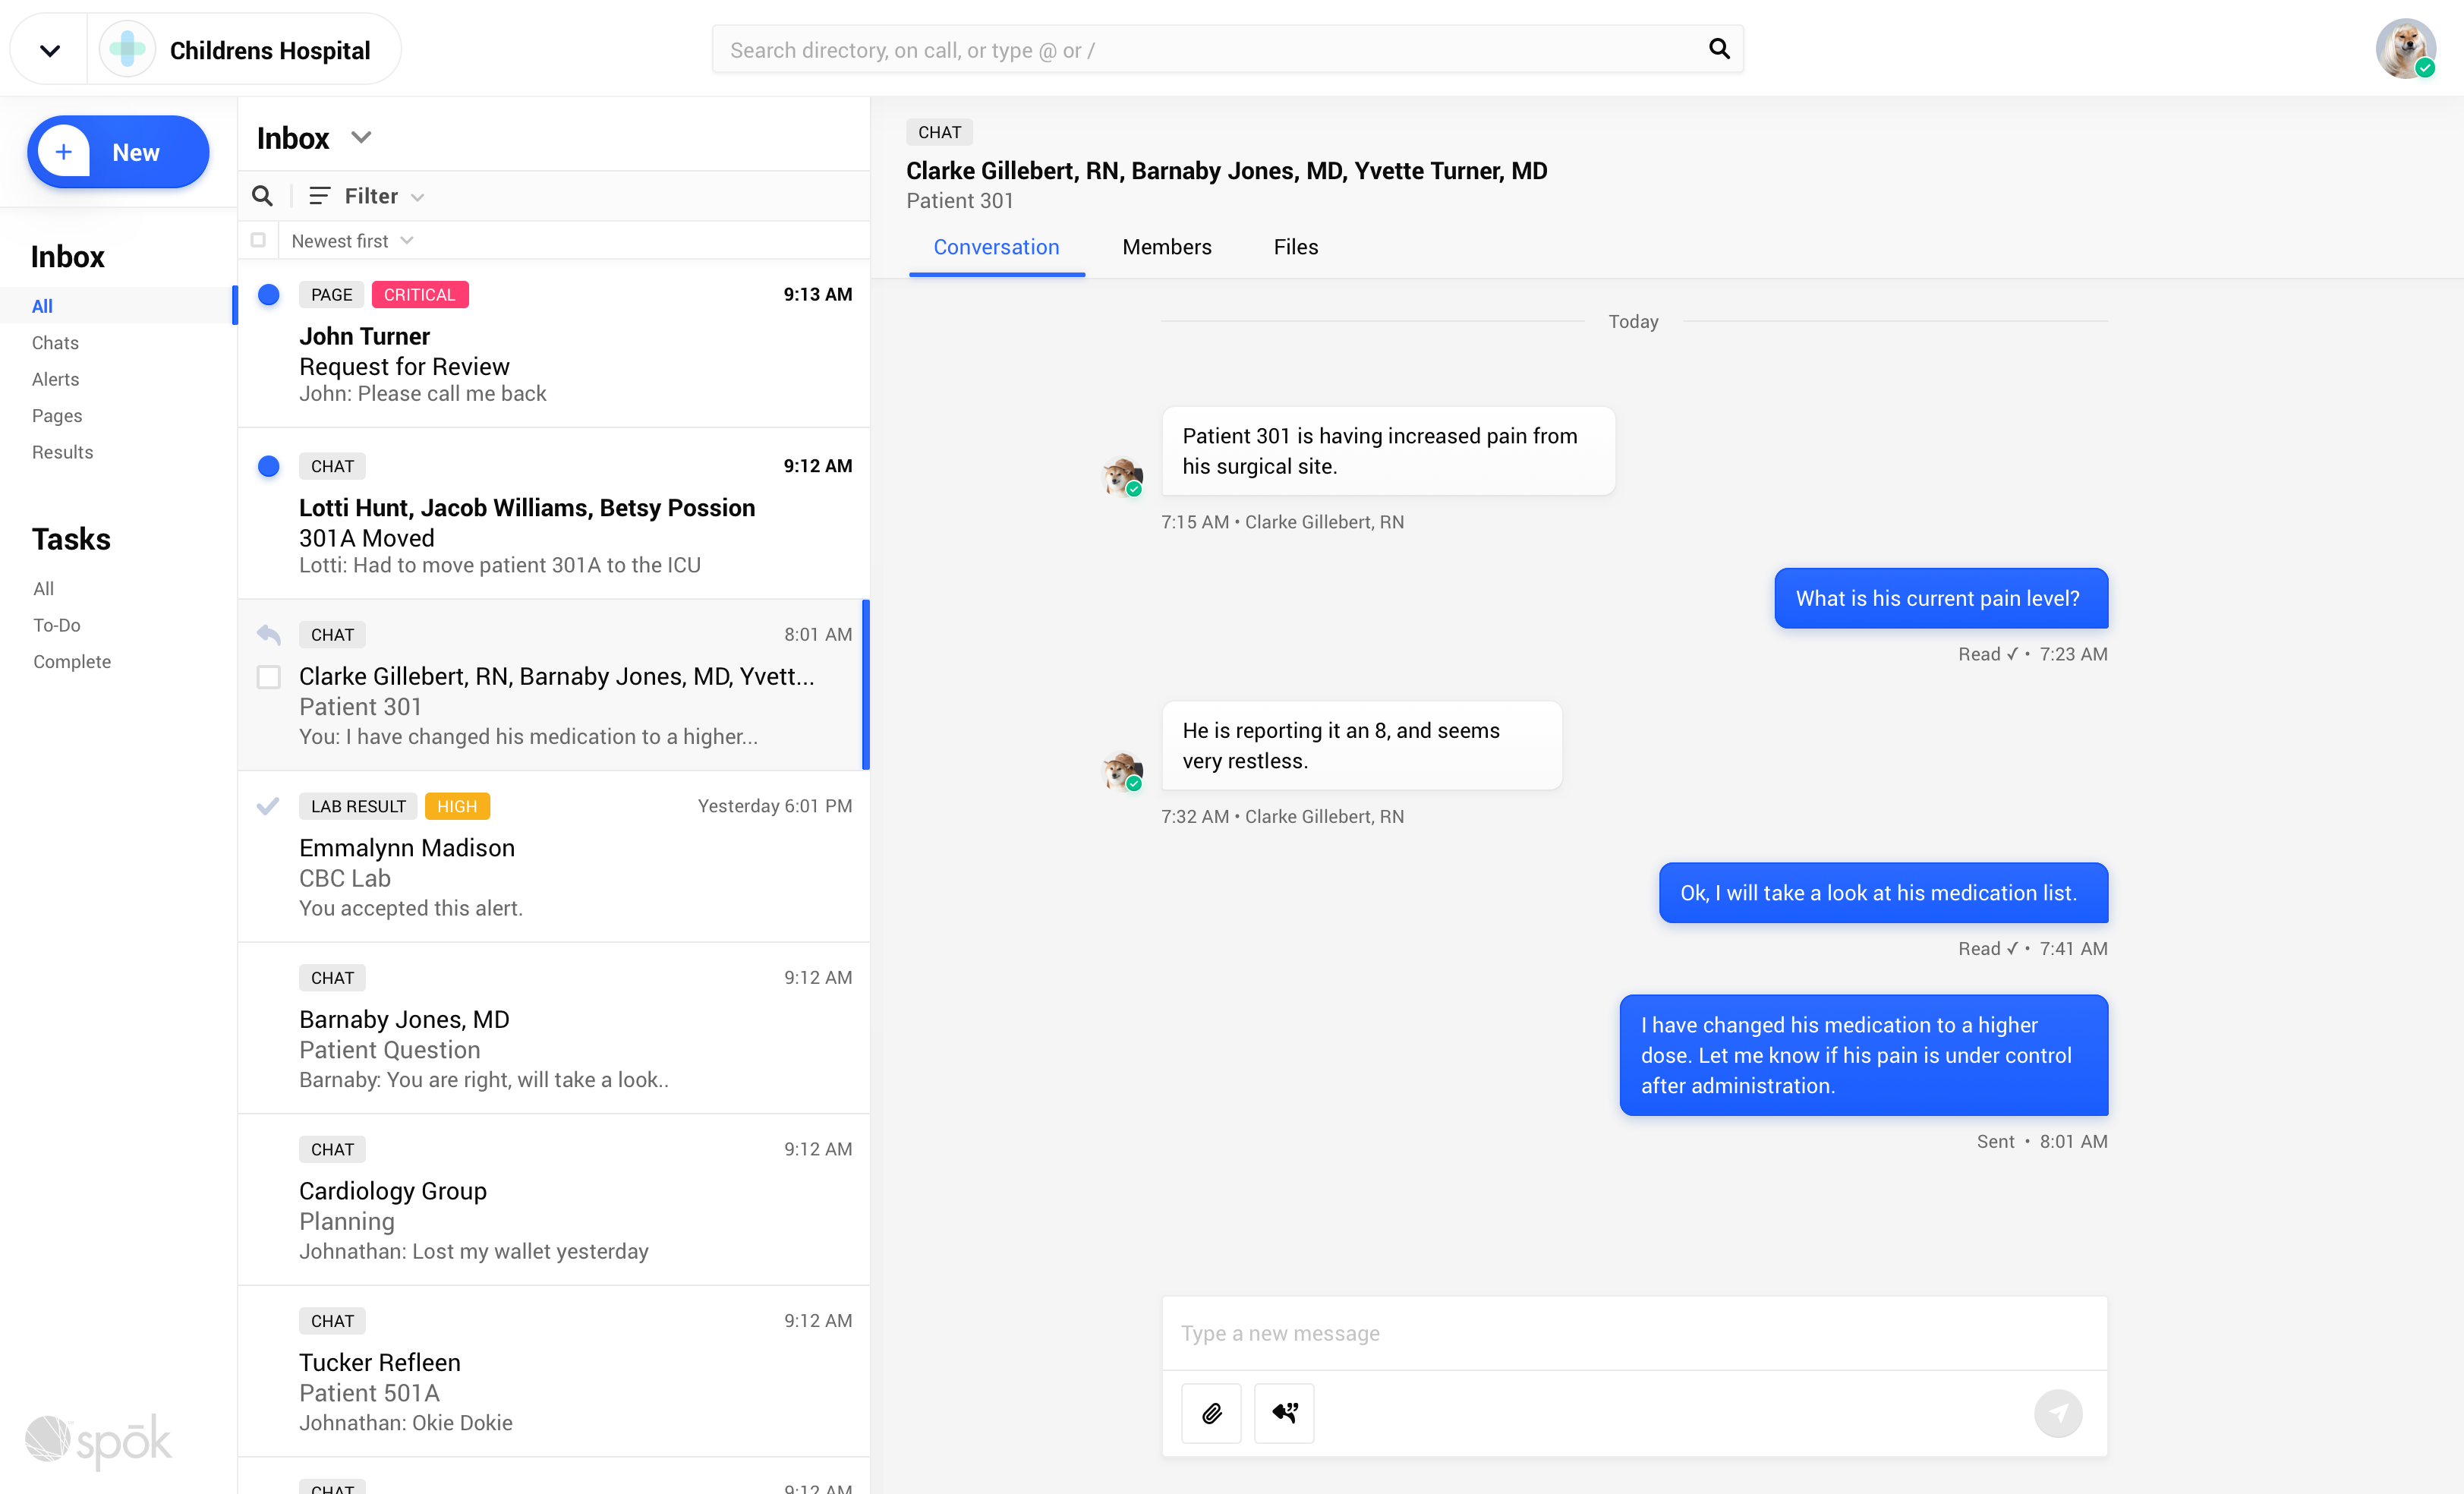Click the 'Read • 7:41 AM' receipt

pyautogui.click(x=2033, y=948)
